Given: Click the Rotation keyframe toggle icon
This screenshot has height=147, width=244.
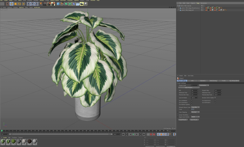Looking at the screenshot, I should pos(164,134).
